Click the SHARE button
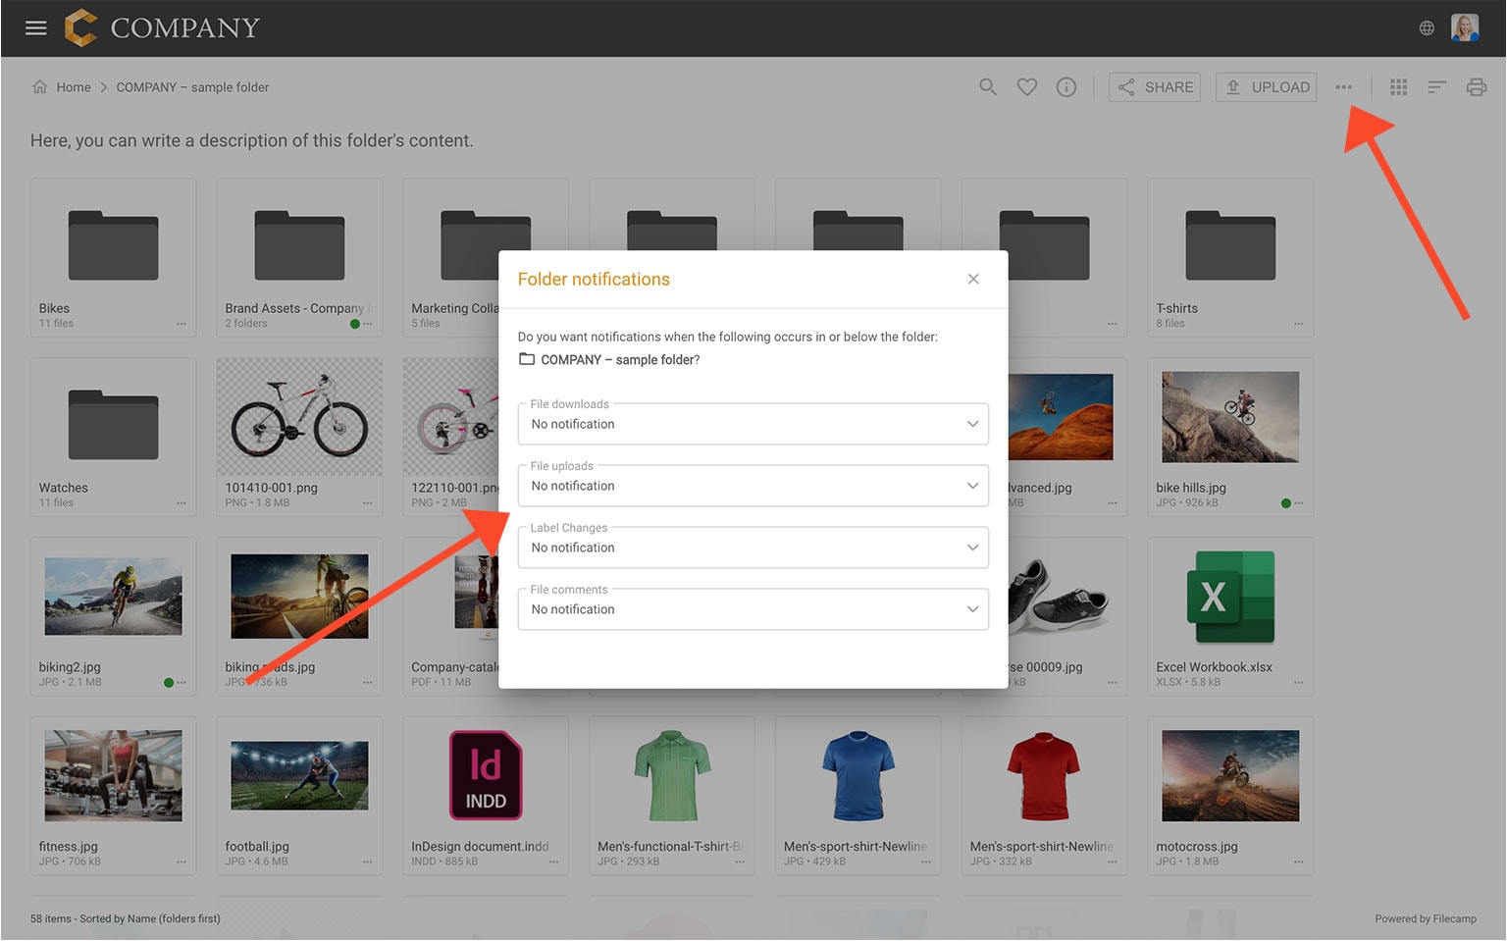Screen dimensions: 1507x941 point(1155,87)
